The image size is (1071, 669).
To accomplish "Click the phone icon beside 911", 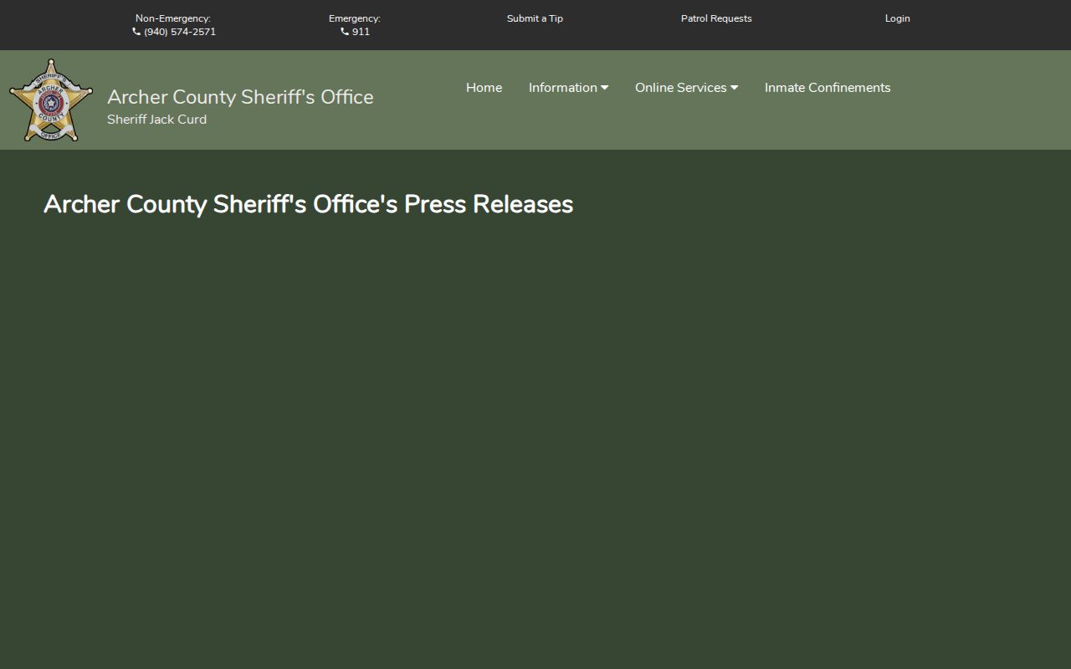I will 345,32.
